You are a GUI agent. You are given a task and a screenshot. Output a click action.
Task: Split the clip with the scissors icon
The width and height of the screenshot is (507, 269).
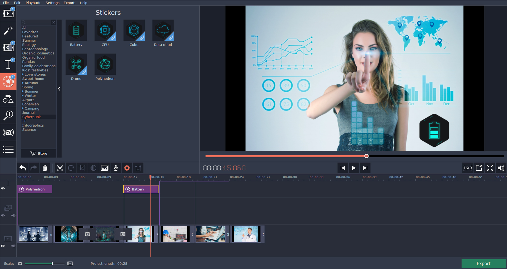tap(60, 168)
